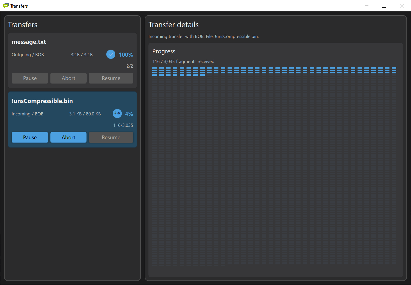
Task: Maximize the Transfers window
Action: pyautogui.click(x=384, y=6)
